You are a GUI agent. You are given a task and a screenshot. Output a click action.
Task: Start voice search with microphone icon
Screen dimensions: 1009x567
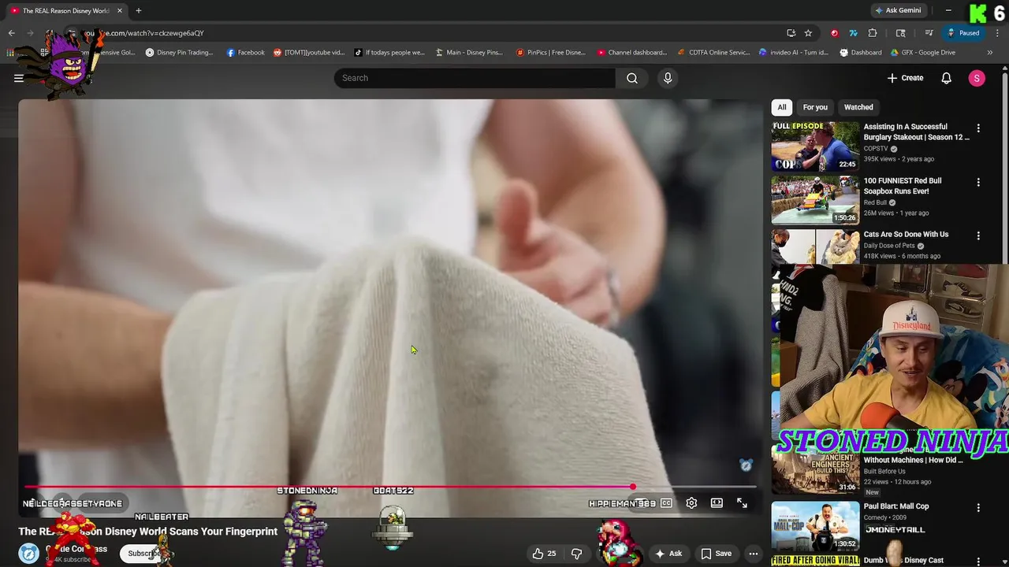click(668, 78)
